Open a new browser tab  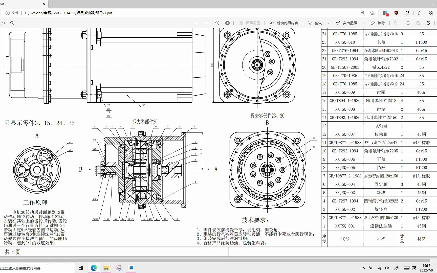(53, 4)
